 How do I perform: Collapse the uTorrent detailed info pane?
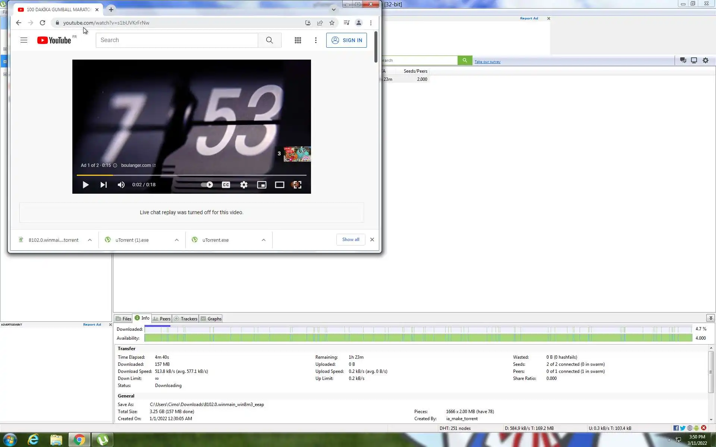pos(710,318)
